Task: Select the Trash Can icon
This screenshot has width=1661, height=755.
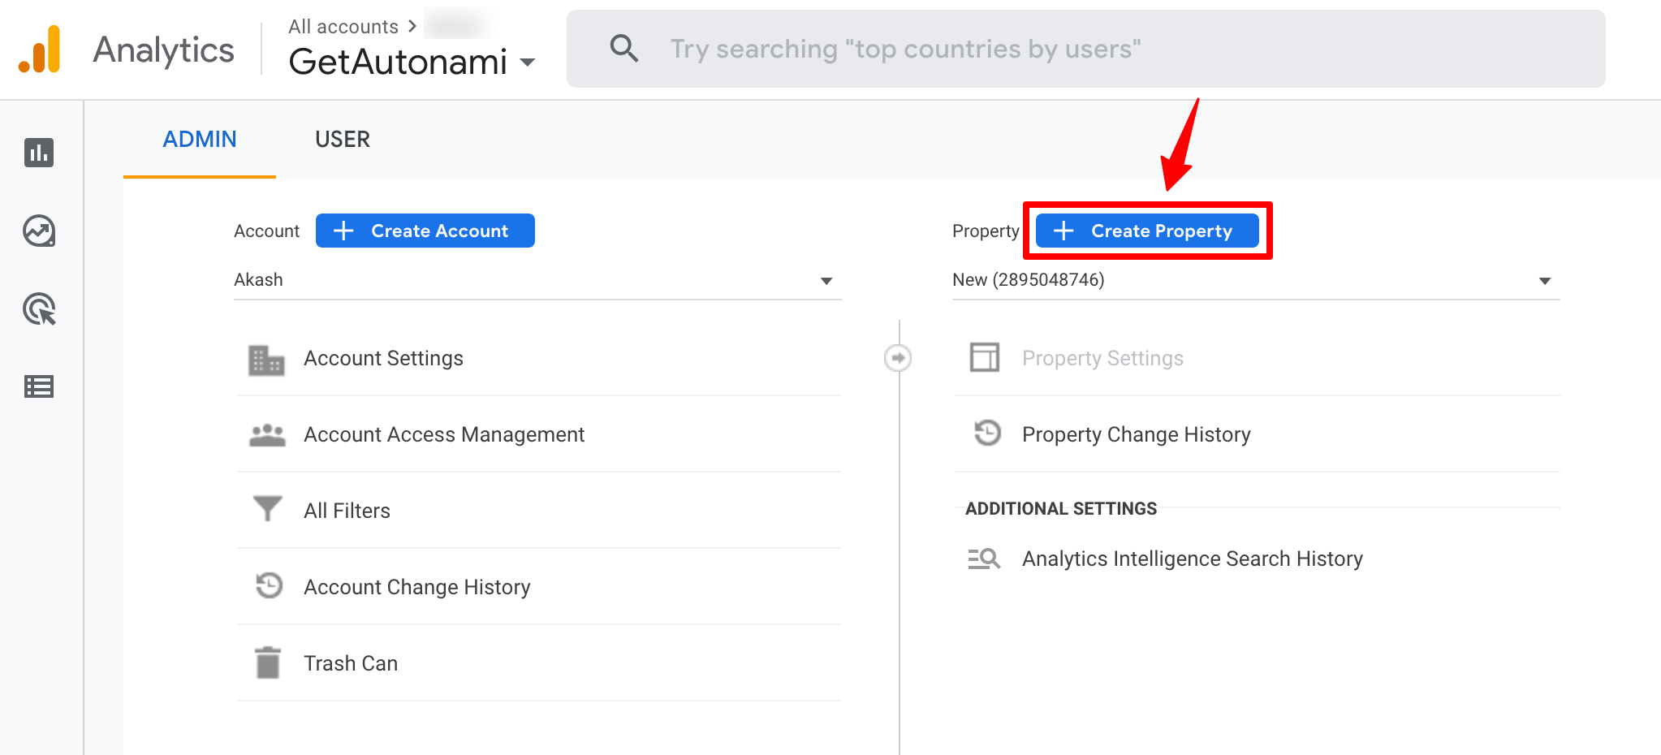Action: click(266, 662)
